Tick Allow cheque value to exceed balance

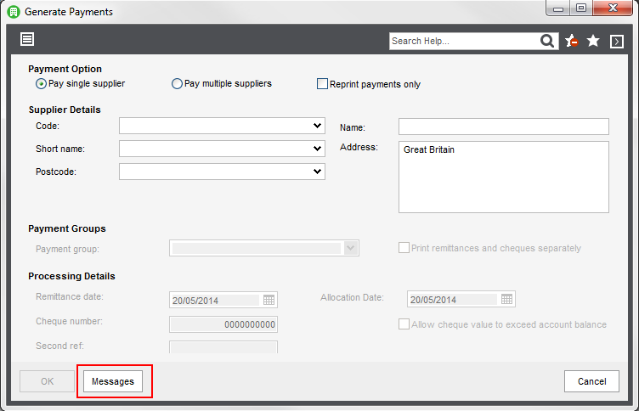pyautogui.click(x=404, y=324)
